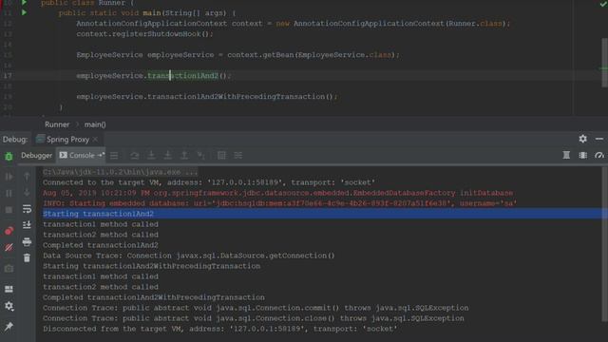Click context.registerShutdownHook() editor line
The height and width of the screenshot is (342, 608).
[144, 34]
